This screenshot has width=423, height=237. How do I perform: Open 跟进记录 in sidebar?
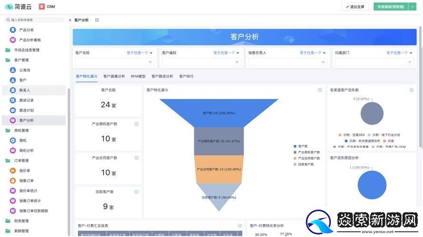[x=27, y=100]
